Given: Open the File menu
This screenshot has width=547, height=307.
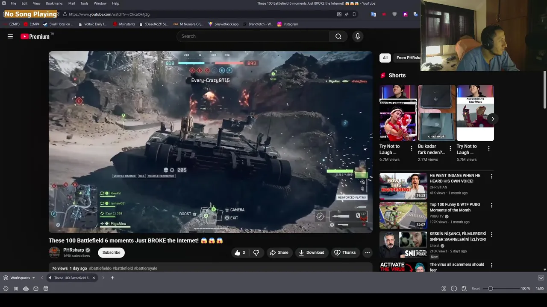Looking at the screenshot, I should click(13, 3).
